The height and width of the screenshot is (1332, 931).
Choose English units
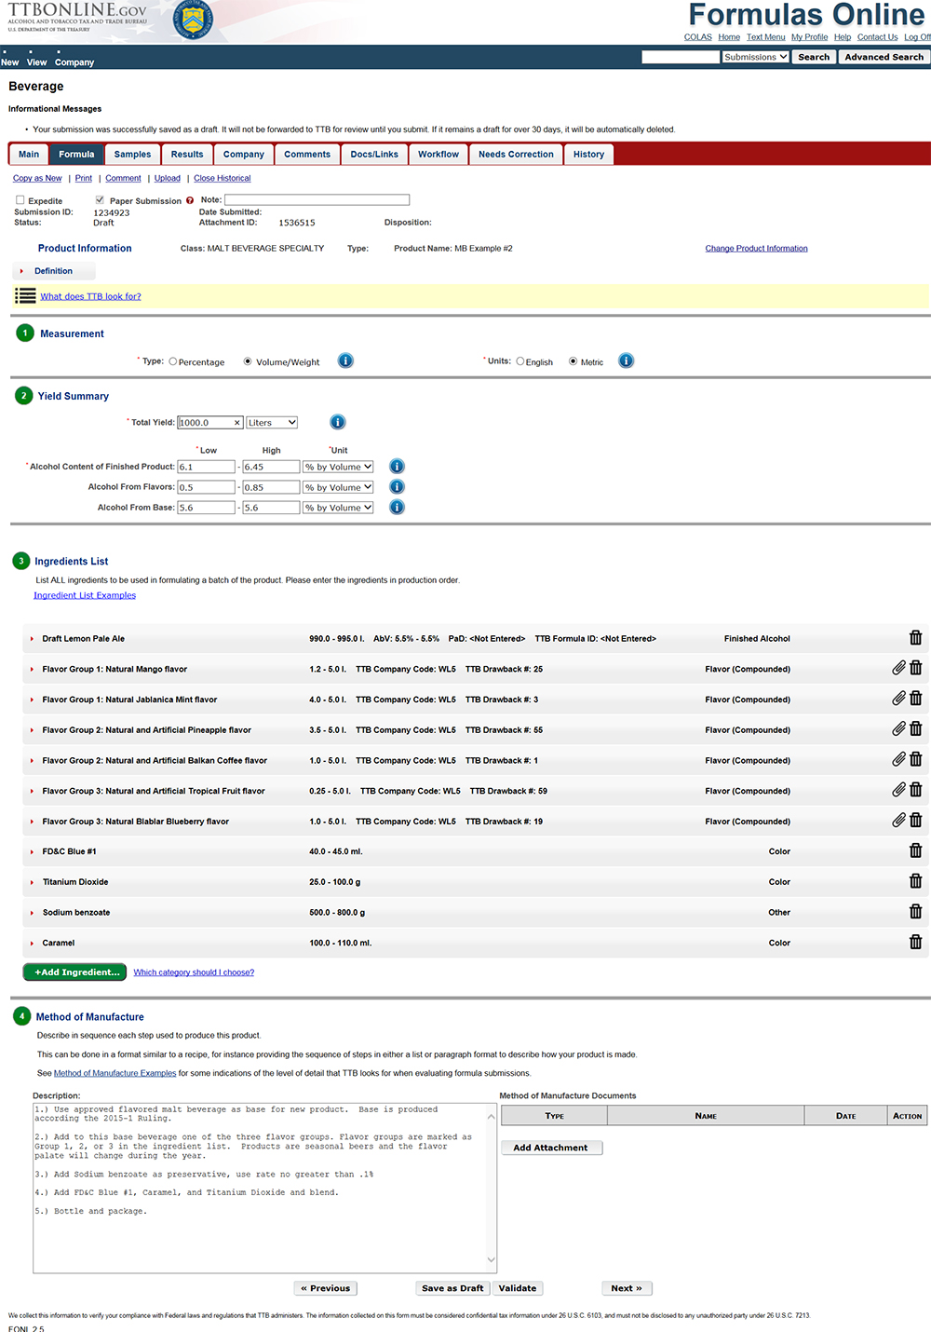(519, 361)
